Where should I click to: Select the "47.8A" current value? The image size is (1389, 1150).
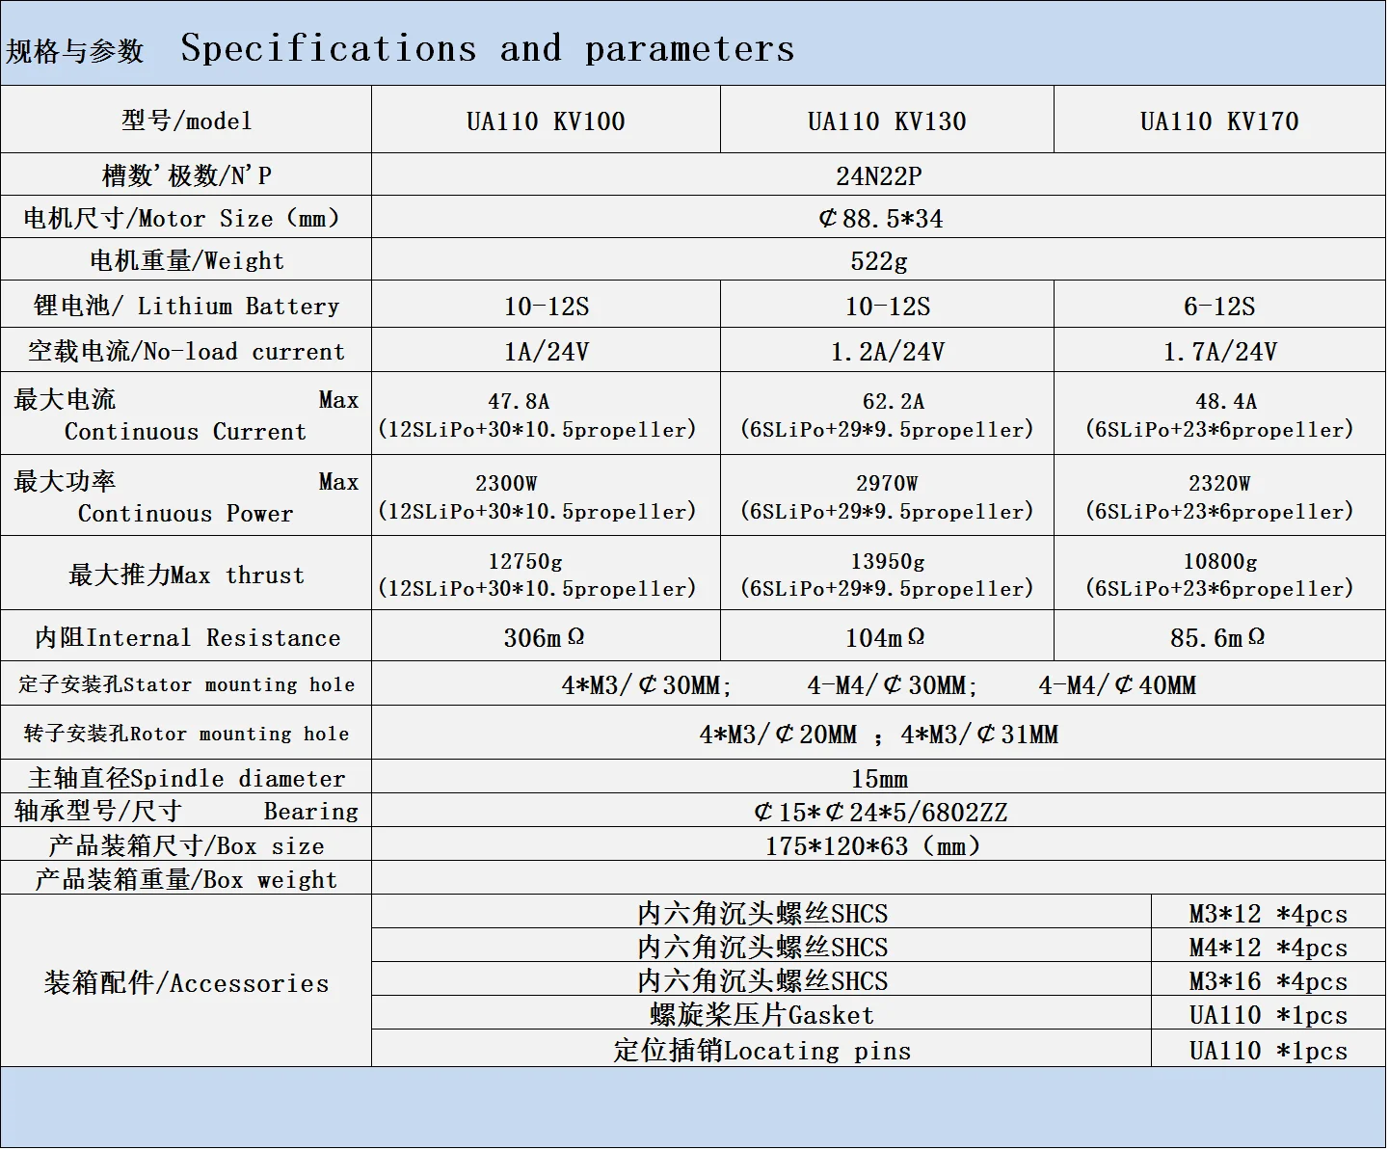519,401
